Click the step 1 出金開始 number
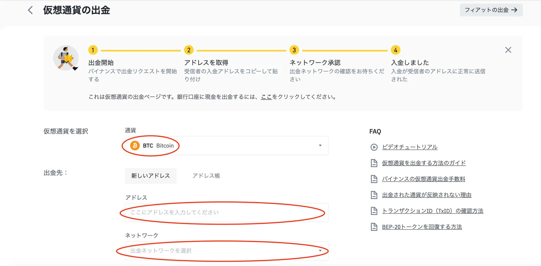Viewport: 541px width, 266px height. 93,50
